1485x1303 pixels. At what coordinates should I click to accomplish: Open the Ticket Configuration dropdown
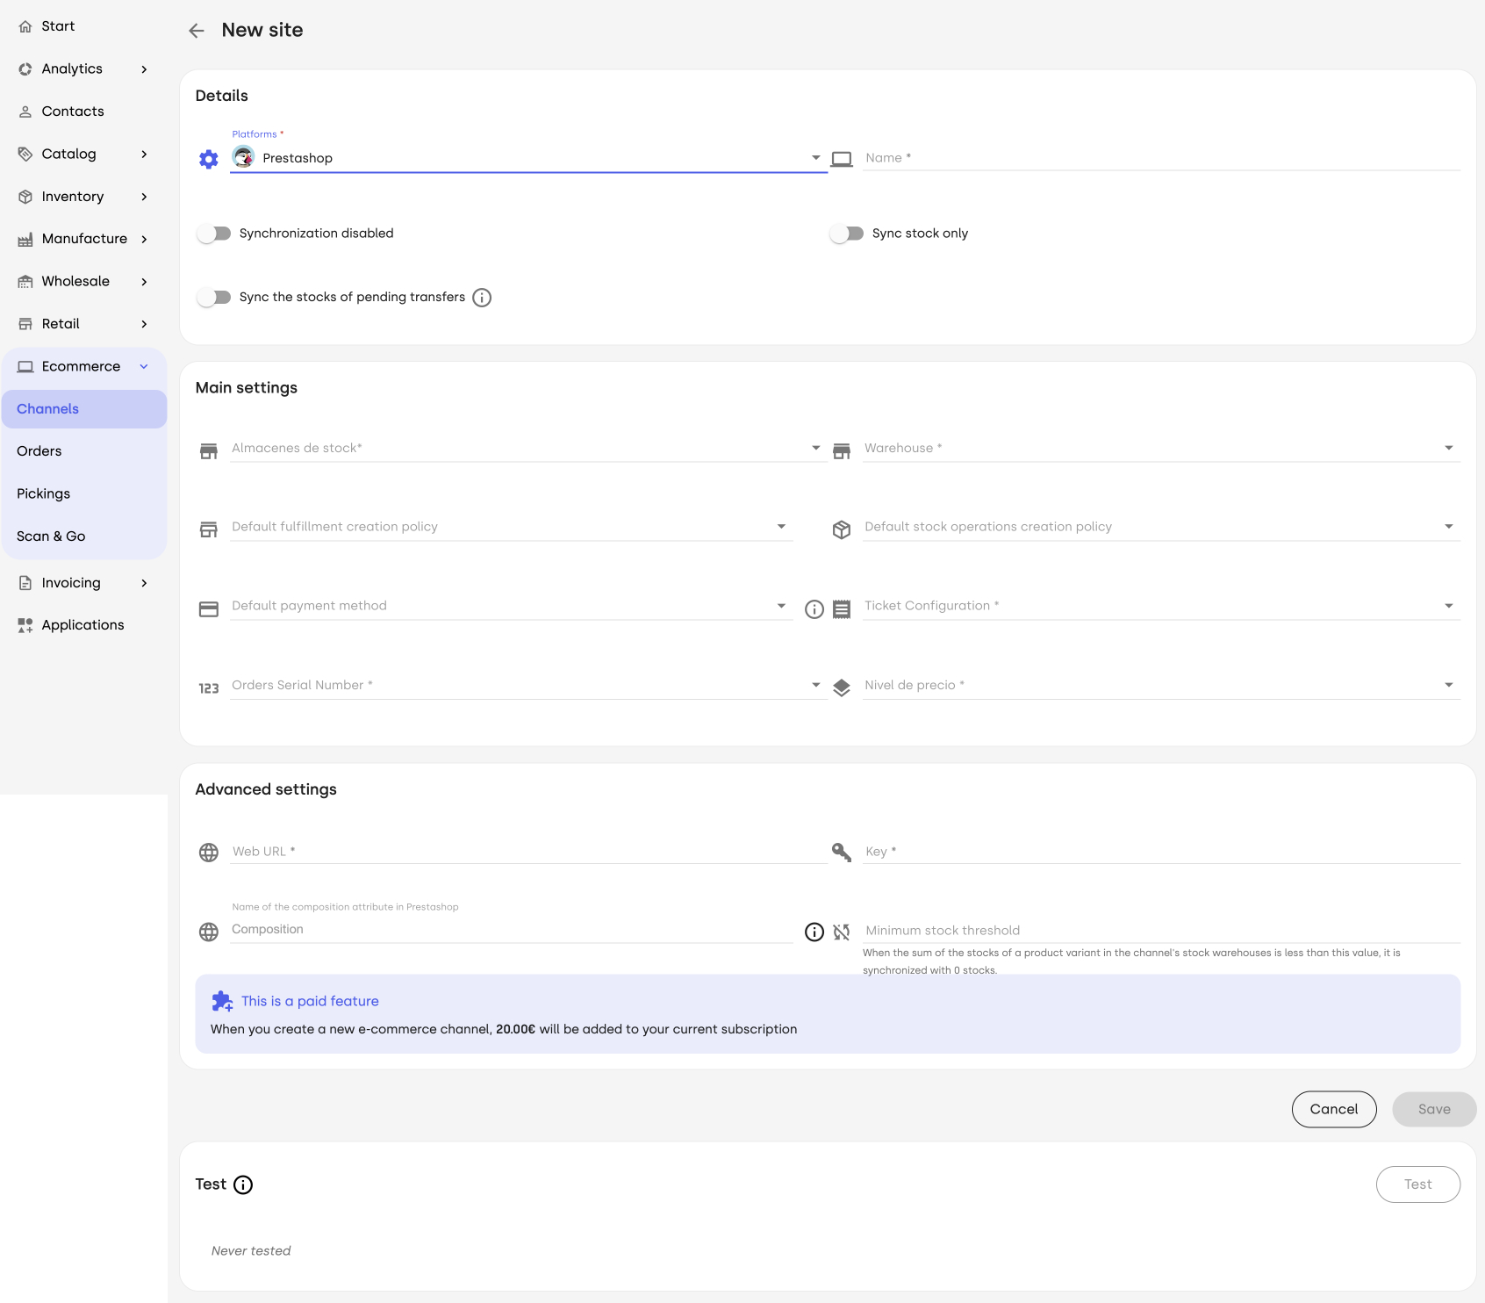(x=1161, y=606)
